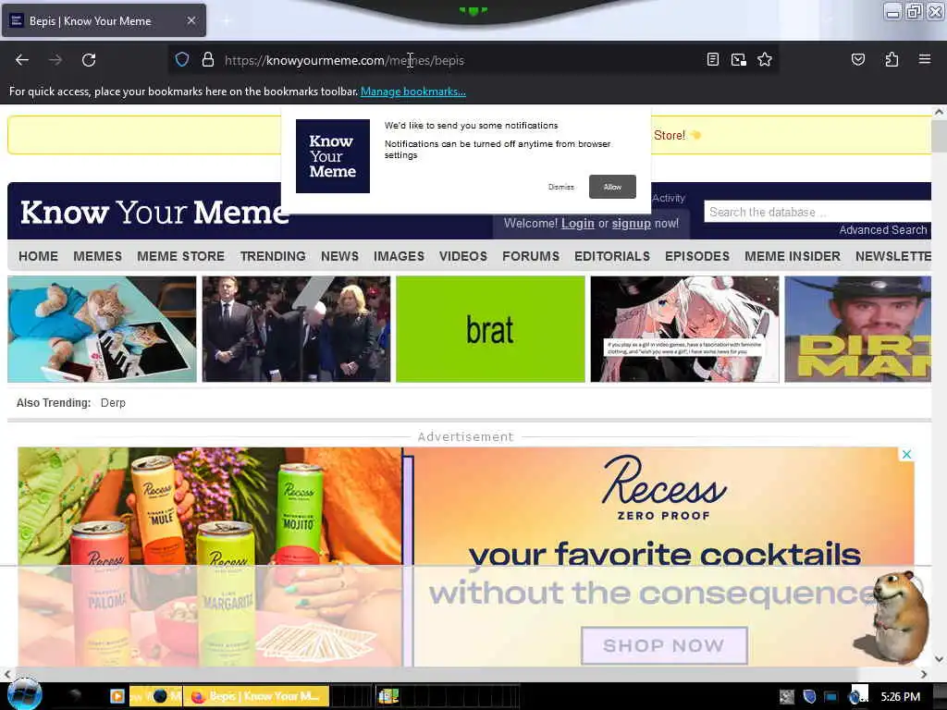The height and width of the screenshot is (710, 947).
Task: Click the site security padlock icon
Action: [208, 60]
